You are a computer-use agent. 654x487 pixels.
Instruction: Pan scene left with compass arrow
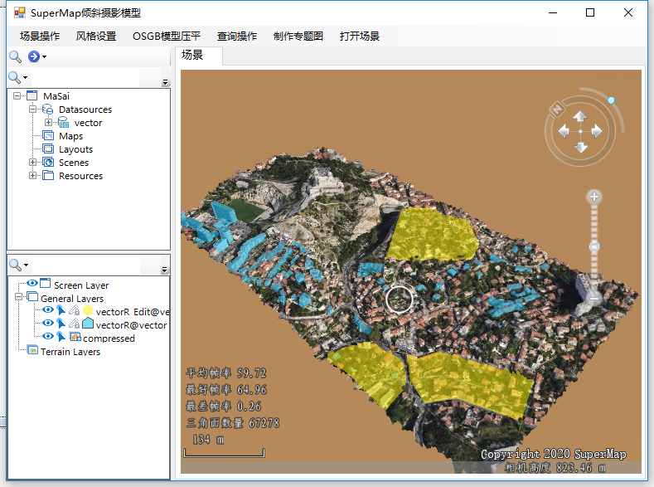pyautogui.click(x=564, y=131)
